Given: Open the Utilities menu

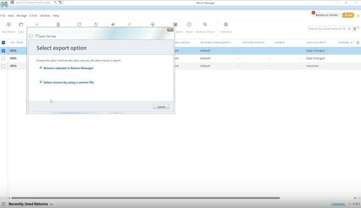Looking at the screenshot, I should [x=45, y=16].
